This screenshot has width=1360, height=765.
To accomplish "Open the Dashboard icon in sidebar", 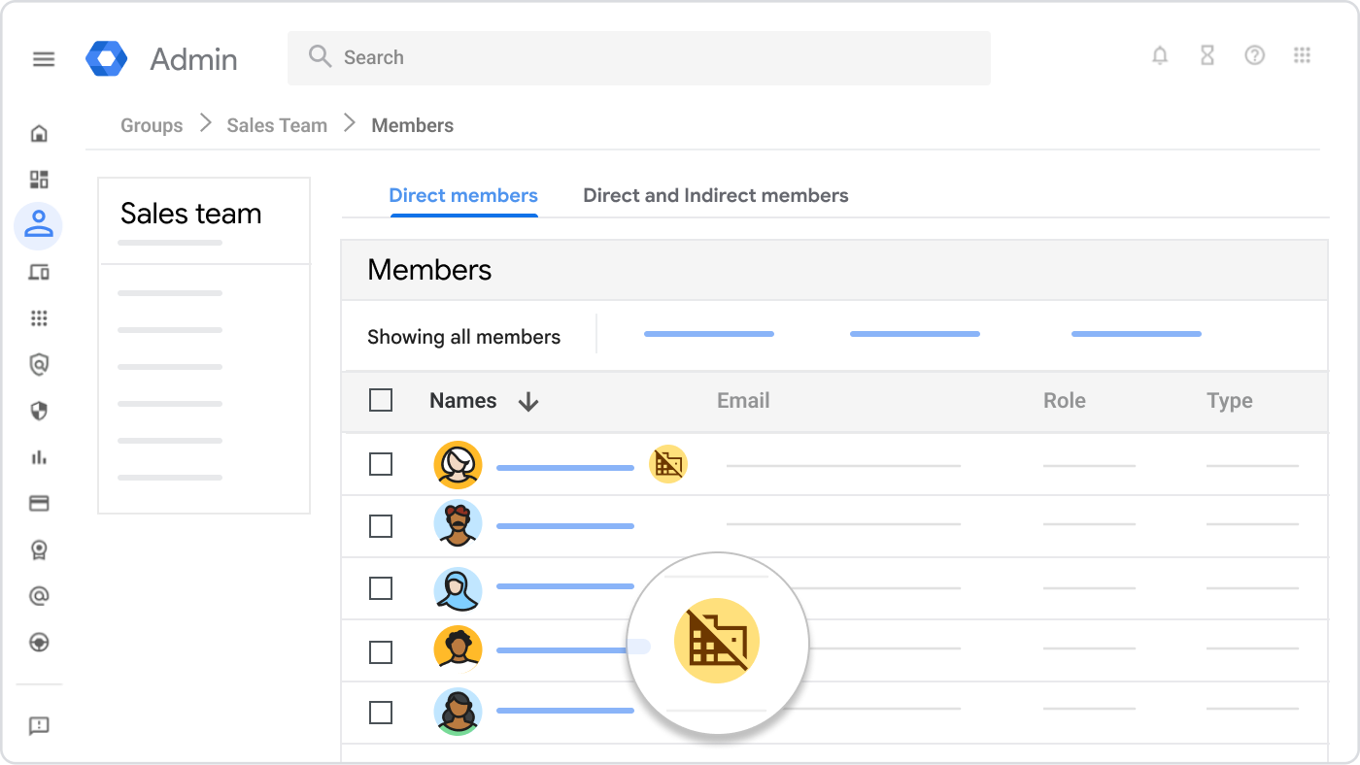I will pyautogui.click(x=39, y=180).
